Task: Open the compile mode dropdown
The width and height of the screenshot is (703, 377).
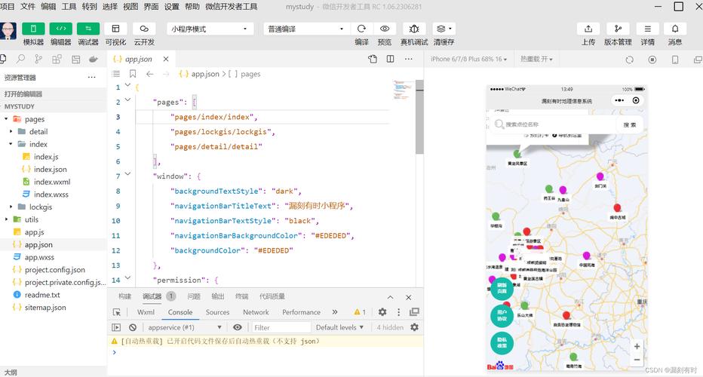Action: tap(305, 29)
